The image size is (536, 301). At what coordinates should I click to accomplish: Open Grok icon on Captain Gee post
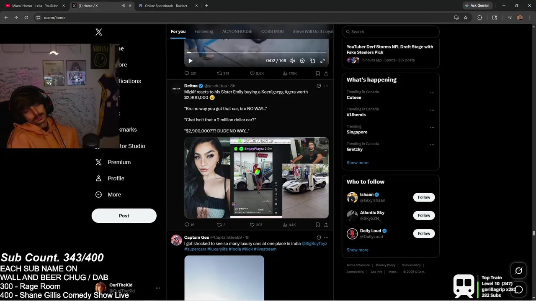(x=319, y=237)
